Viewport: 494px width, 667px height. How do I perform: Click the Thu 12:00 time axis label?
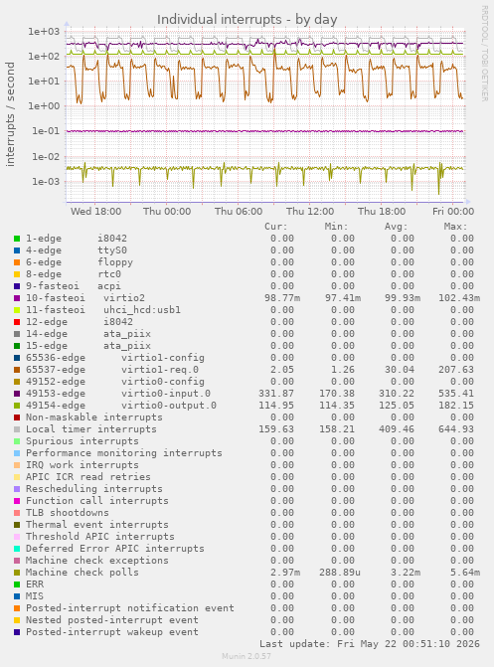click(x=310, y=212)
